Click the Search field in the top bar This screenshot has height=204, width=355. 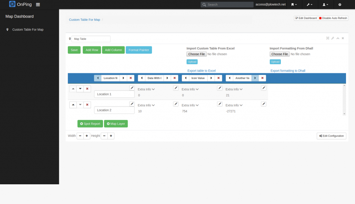coord(227,4)
